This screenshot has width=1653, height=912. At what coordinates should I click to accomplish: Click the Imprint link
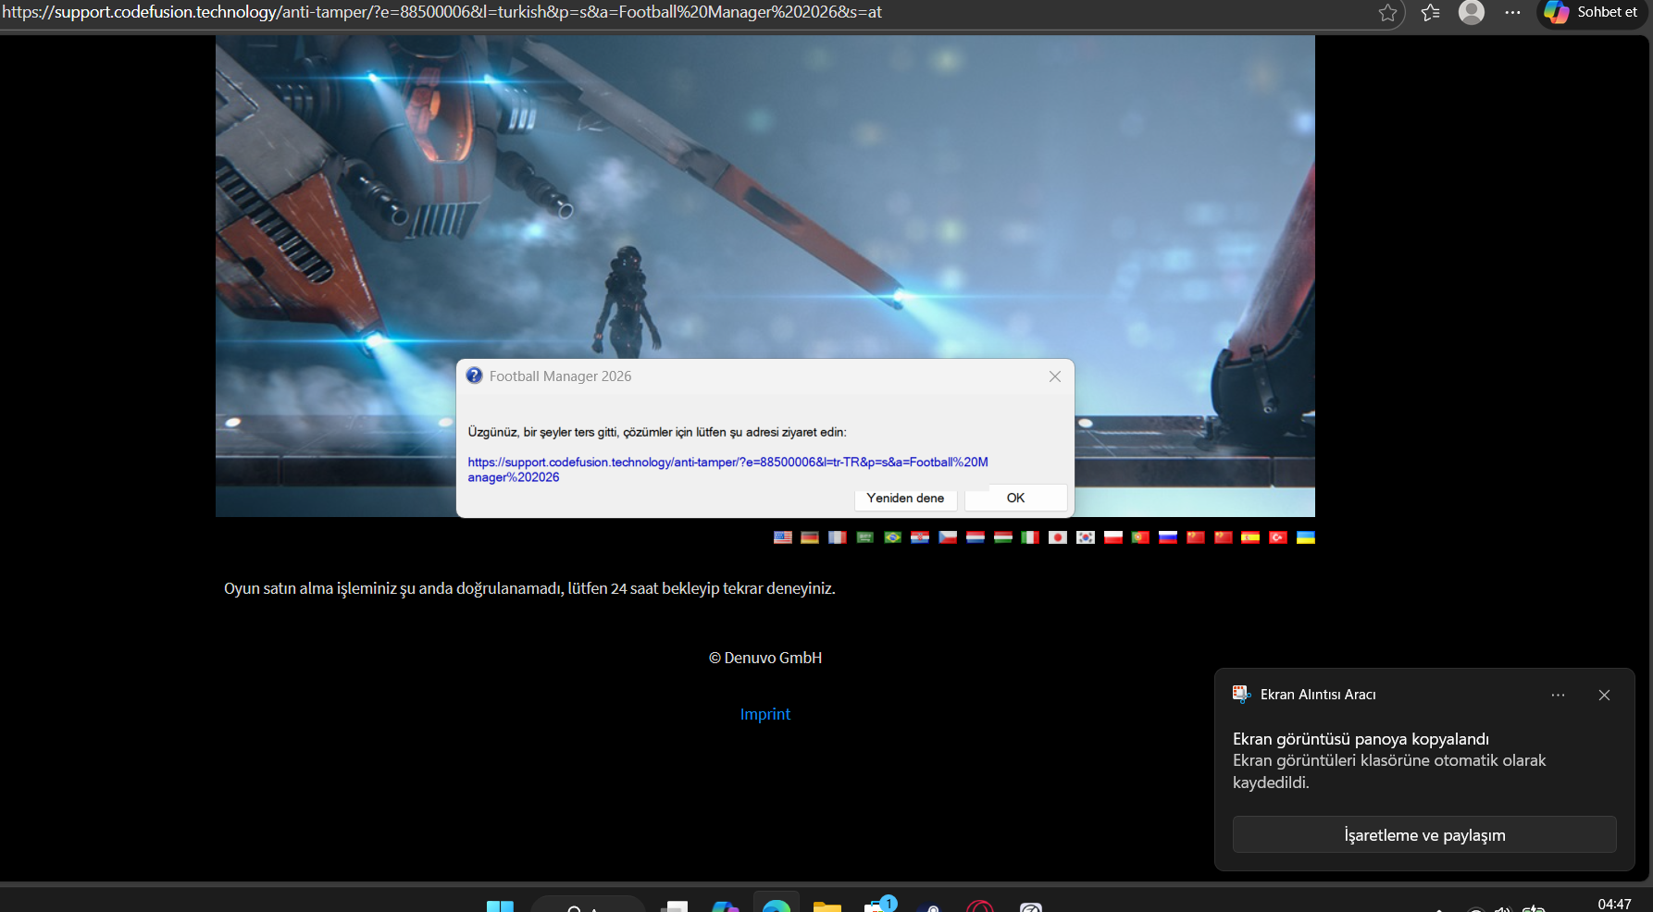(765, 714)
